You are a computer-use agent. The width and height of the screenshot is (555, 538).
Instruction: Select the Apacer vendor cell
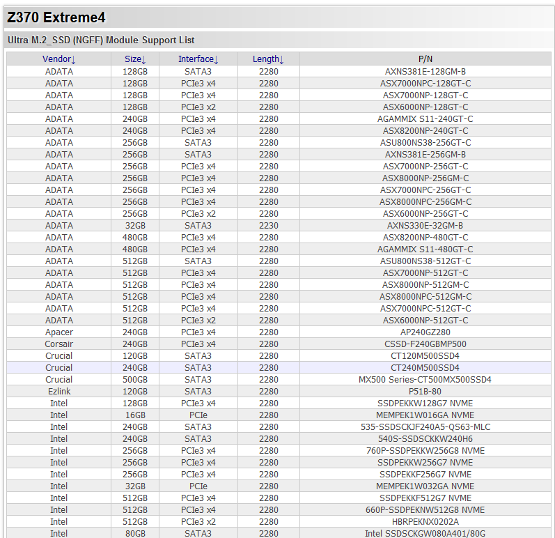click(58, 332)
